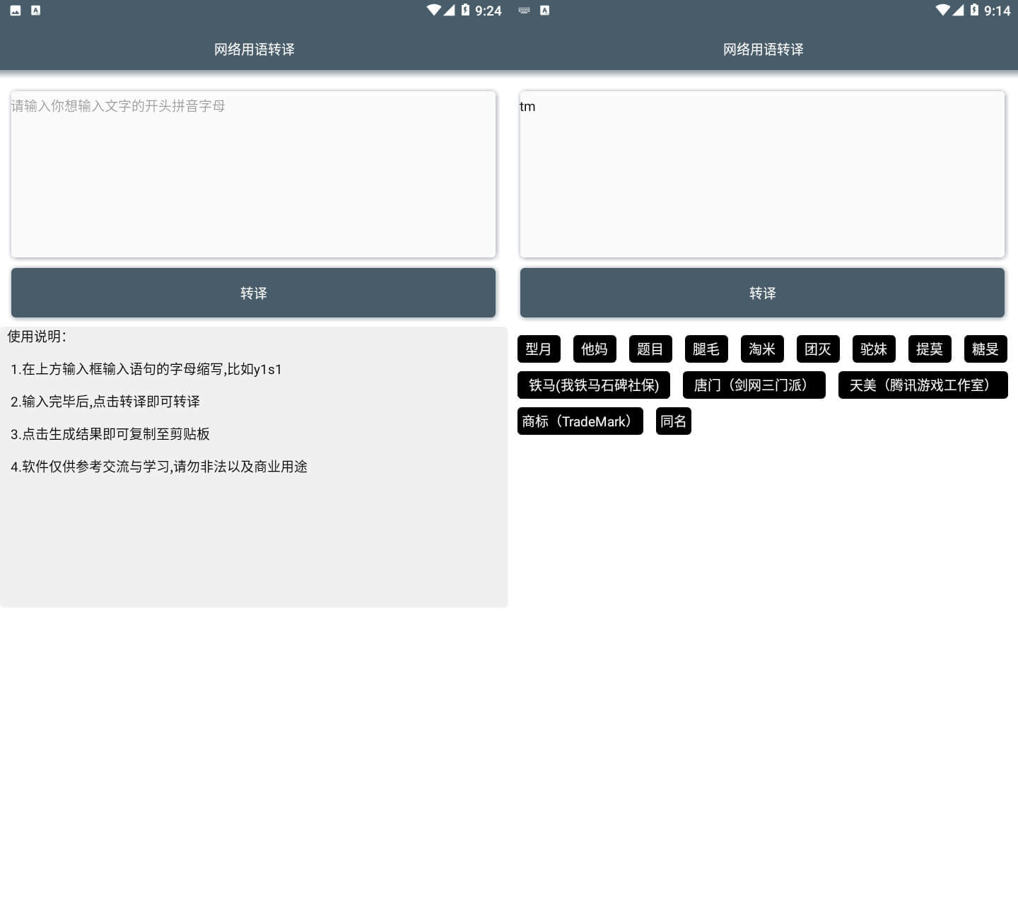Select the 驼妹 result chip

[873, 349]
